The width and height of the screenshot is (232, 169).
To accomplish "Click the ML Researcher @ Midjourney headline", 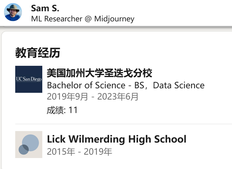I will click(83, 19).
